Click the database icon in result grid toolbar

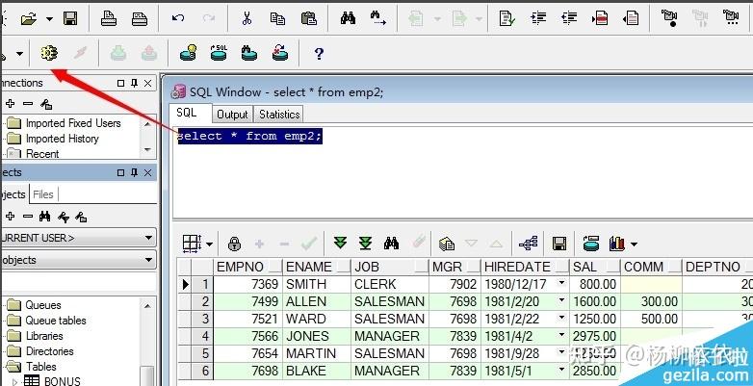pos(590,244)
